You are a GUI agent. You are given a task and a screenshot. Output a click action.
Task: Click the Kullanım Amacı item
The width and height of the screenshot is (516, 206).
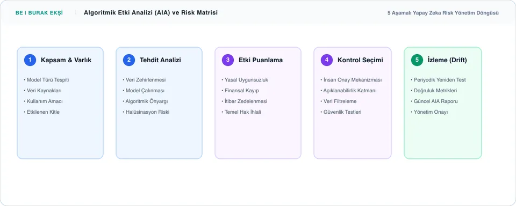43,101
